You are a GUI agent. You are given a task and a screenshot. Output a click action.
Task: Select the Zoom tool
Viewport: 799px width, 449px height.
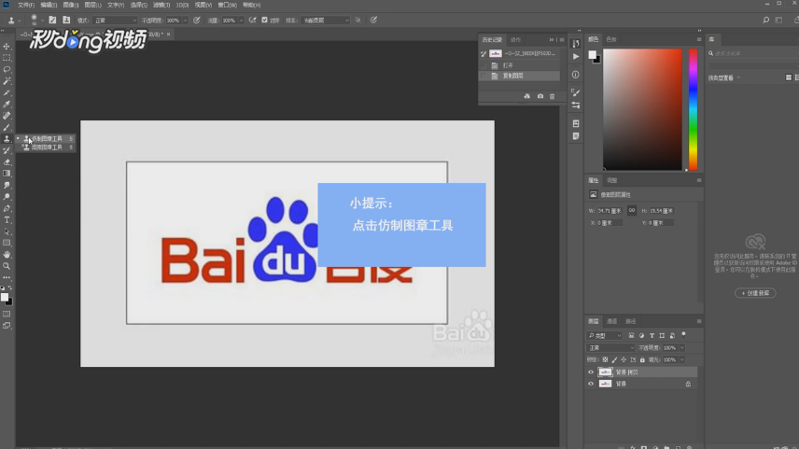pos(7,266)
